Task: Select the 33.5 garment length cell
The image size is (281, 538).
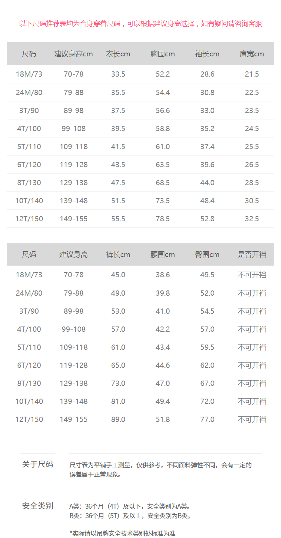Action: (118, 74)
